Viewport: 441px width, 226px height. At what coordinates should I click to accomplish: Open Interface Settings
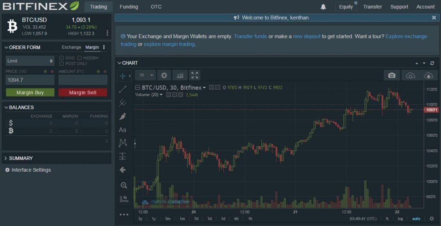coord(28,170)
